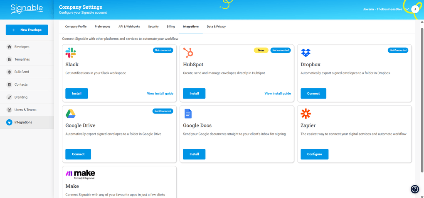Viewport: 424px width, 198px height.
Task: Click the Make card title text
Action: pyautogui.click(x=72, y=186)
